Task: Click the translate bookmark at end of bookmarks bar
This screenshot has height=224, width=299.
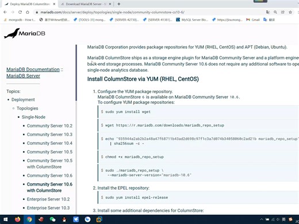Action: 269,20
